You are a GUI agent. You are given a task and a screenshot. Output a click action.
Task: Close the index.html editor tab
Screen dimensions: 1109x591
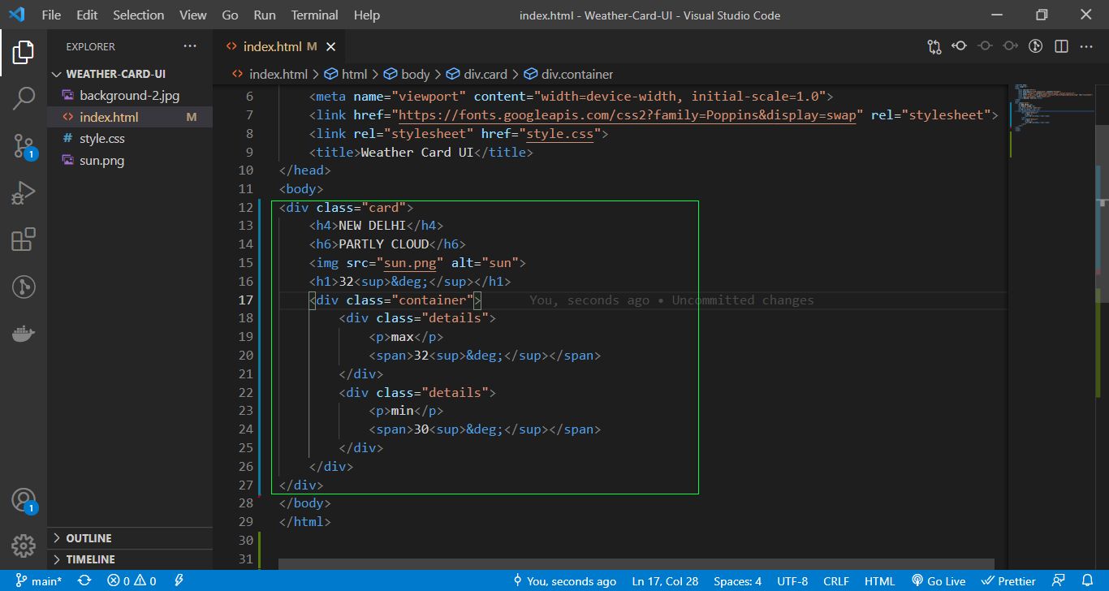(330, 47)
